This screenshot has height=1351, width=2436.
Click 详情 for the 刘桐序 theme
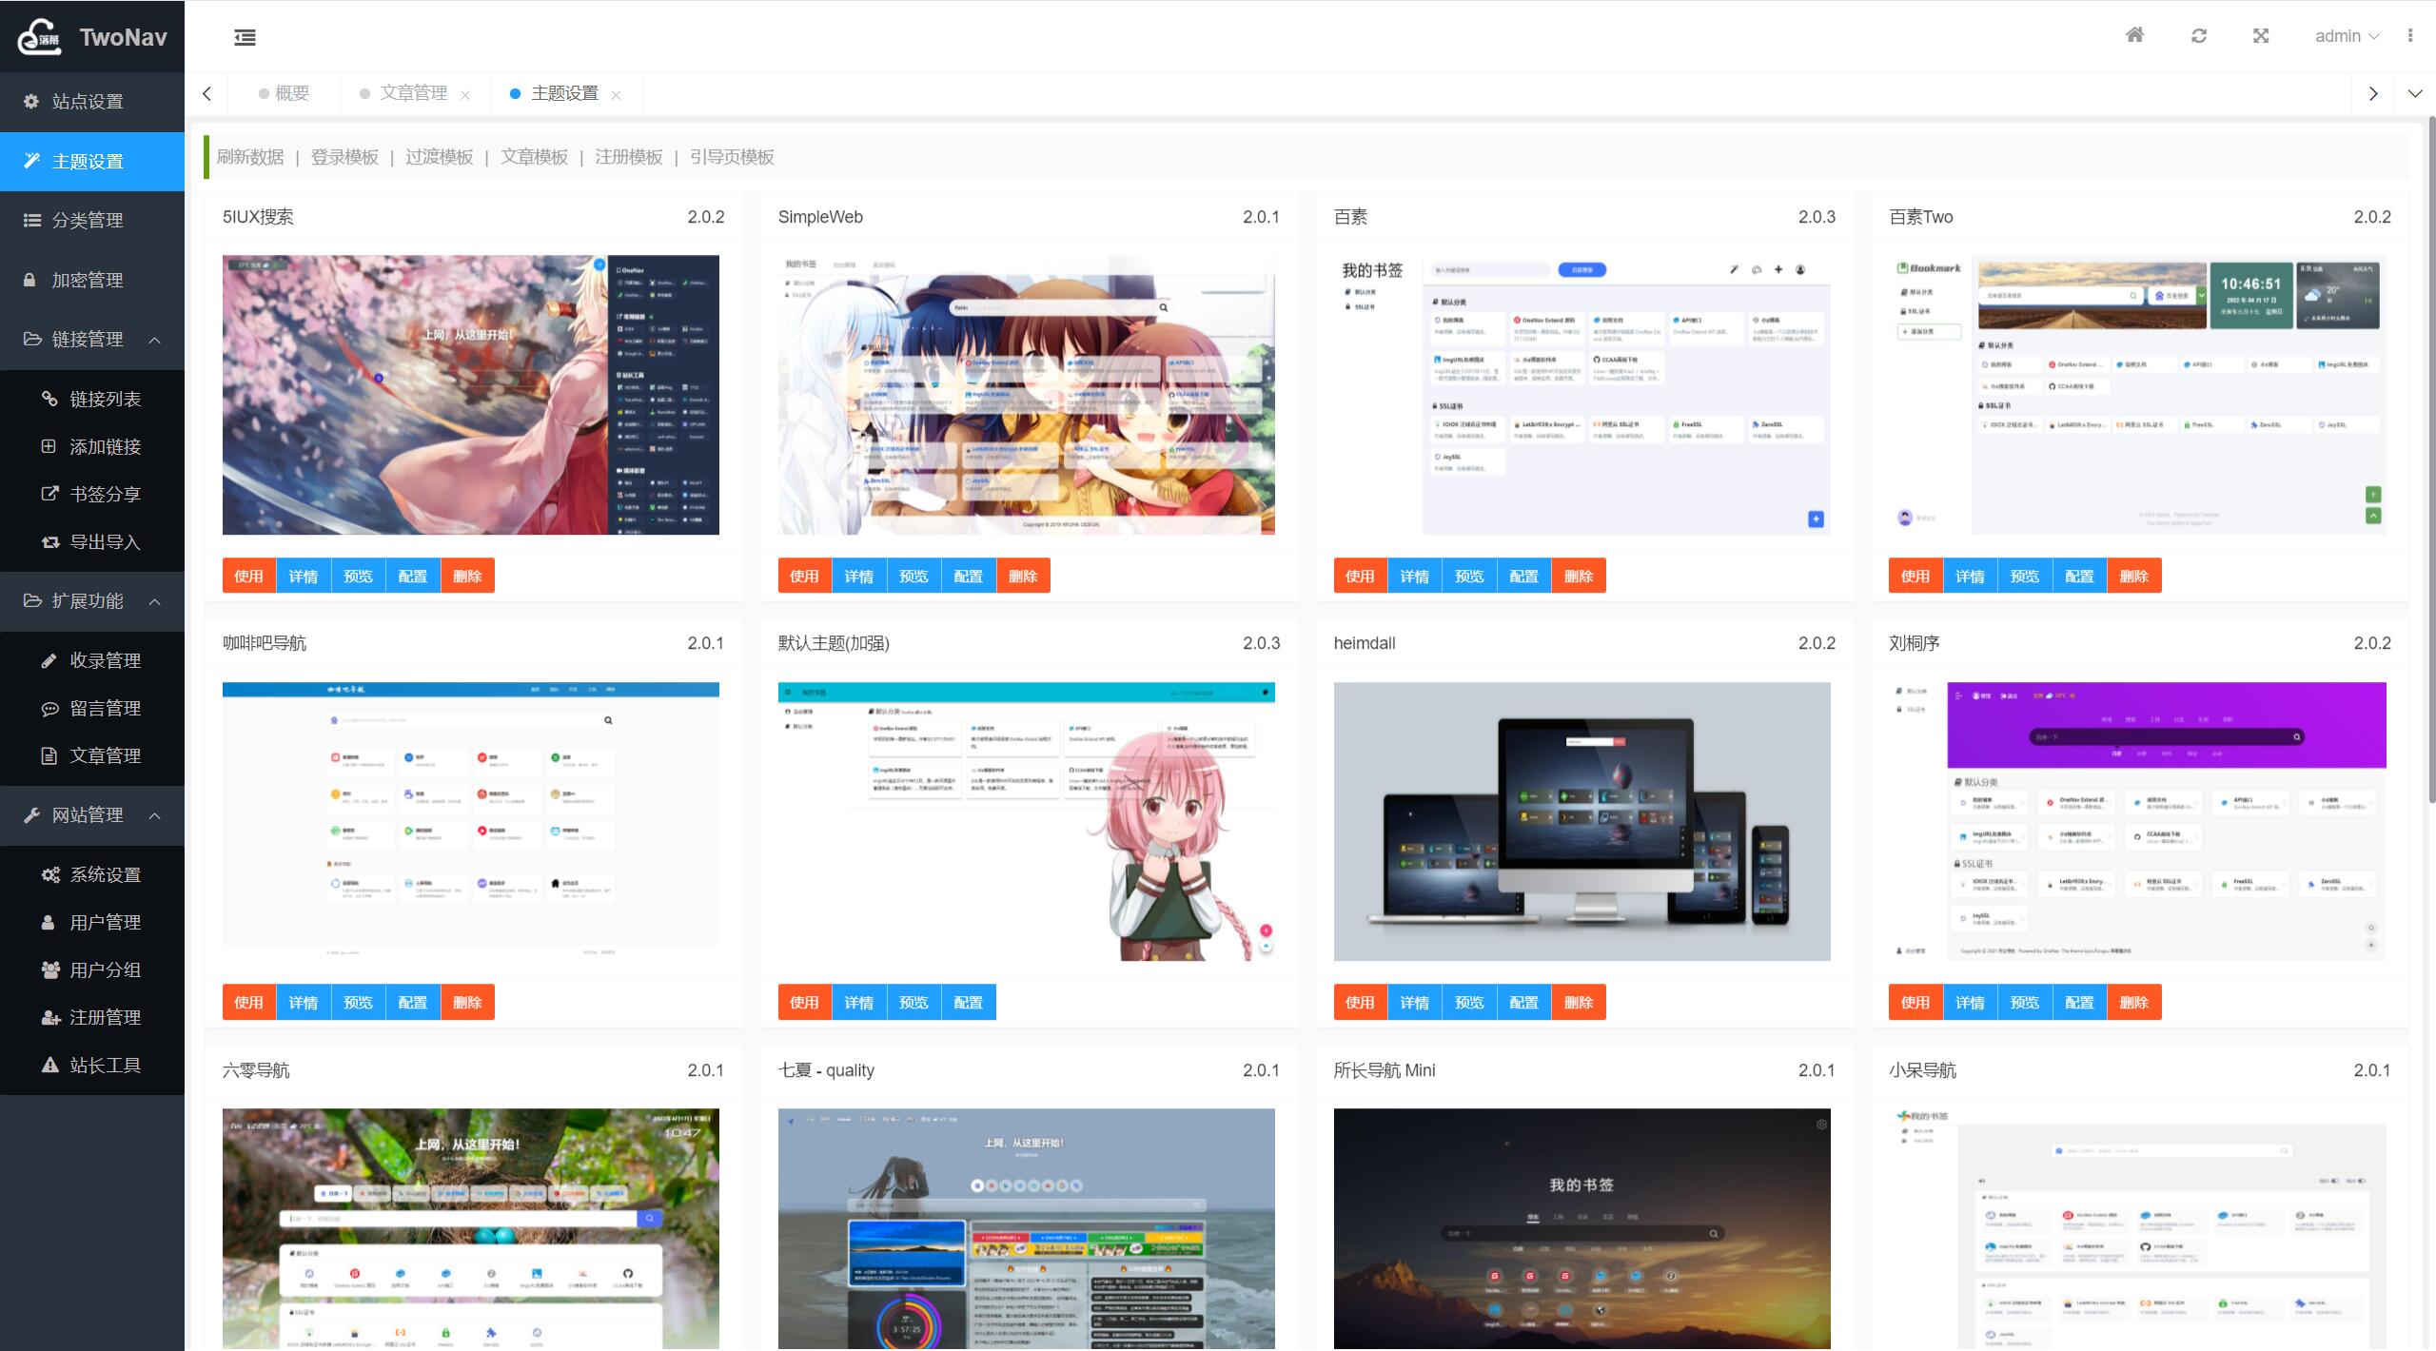(x=1970, y=1002)
